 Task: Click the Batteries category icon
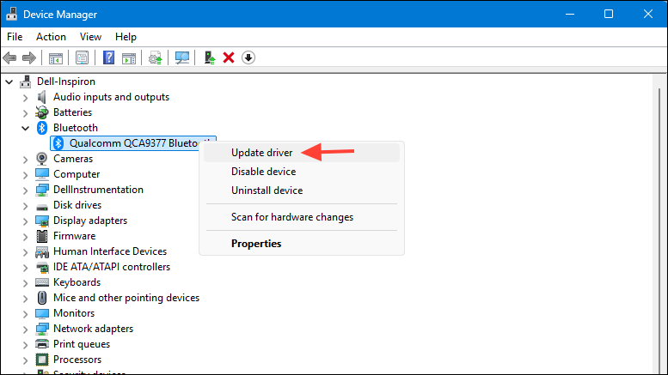pos(42,112)
